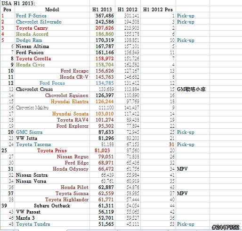Select the 51,565 Tundra sales value
This screenshot has width=242, height=231.
click(x=106, y=224)
